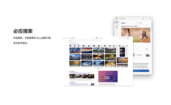
Task: Click the Copilot icon beside the search bar
Action: click(97, 38)
